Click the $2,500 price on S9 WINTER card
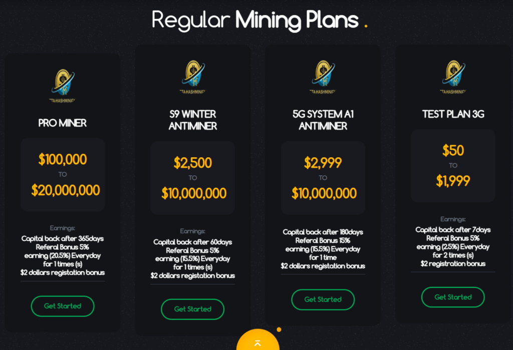513x350 pixels. [x=192, y=163]
